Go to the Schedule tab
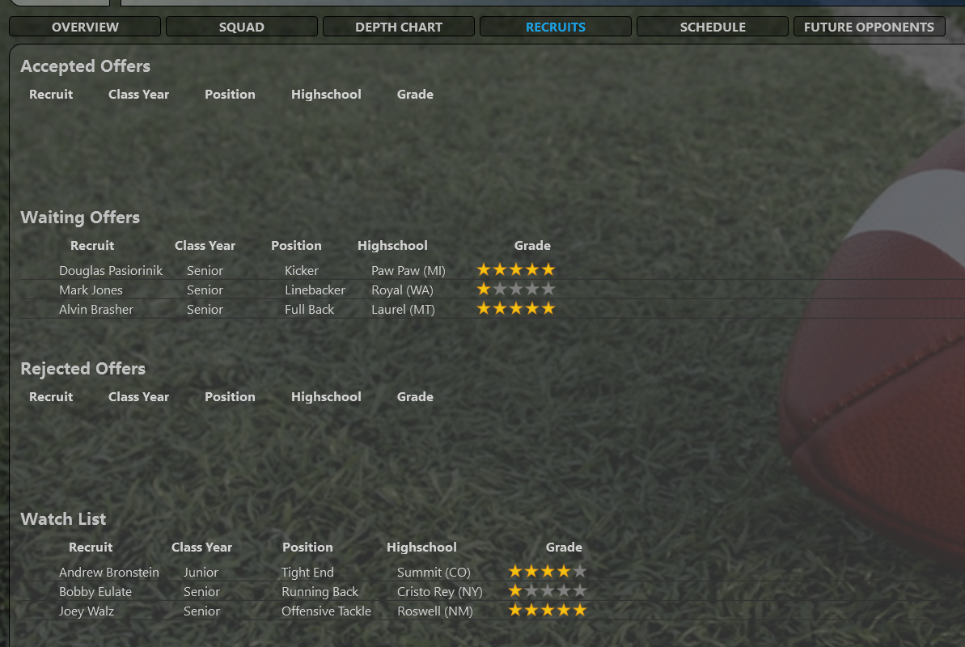The width and height of the screenshot is (965, 647). click(713, 27)
